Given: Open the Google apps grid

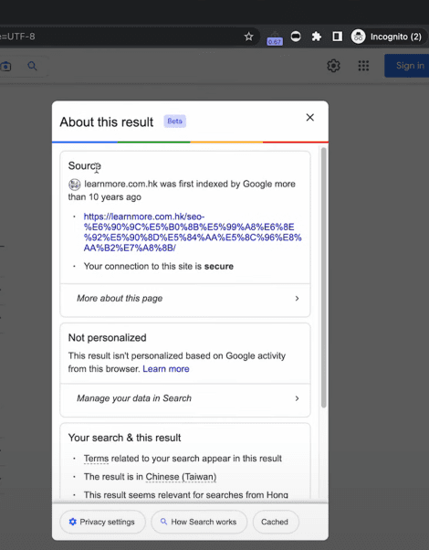Looking at the screenshot, I should 363,66.
